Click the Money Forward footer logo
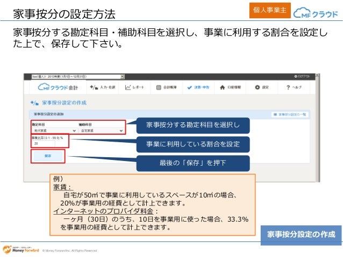Screen dimensions: 343x257 [x=21, y=249]
